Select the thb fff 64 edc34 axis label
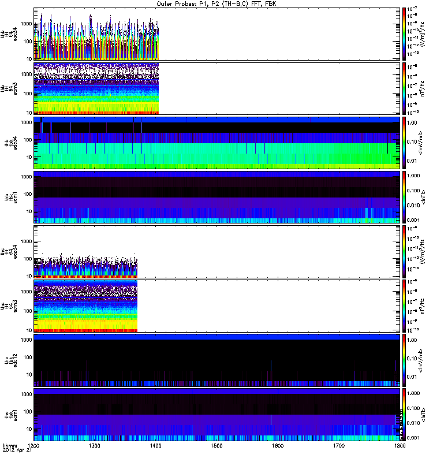 9,34
